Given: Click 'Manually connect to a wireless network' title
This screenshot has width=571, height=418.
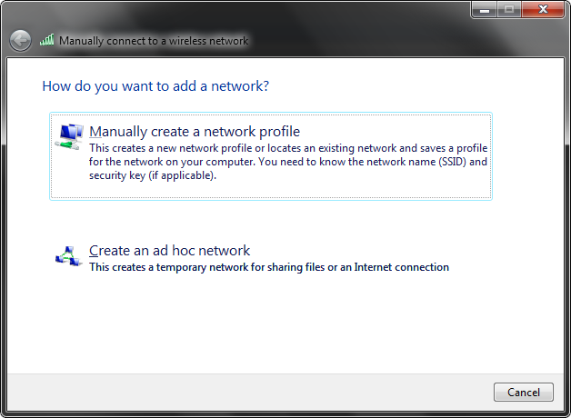Looking at the screenshot, I should [x=154, y=41].
